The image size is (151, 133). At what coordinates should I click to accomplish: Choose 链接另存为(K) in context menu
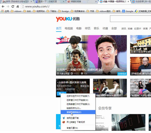click(78, 108)
